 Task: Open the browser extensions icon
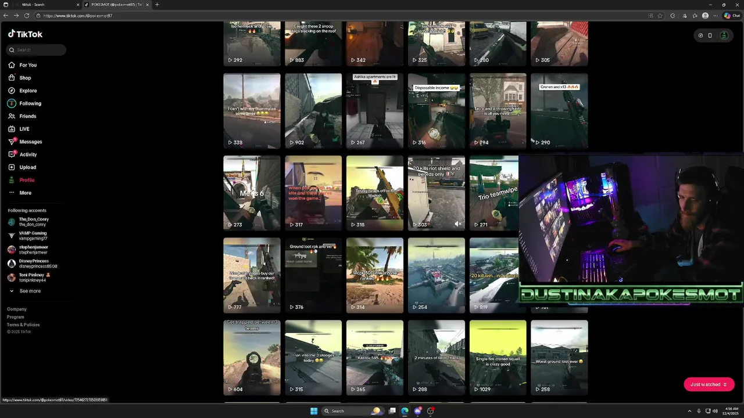pos(673,16)
